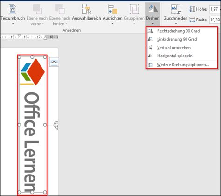
Task: Click the right indent marker on ruler
Action: [45, 38]
